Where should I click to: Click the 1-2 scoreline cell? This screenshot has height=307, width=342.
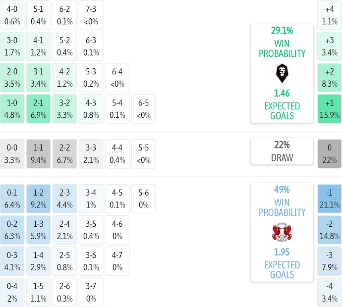tap(38, 199)
